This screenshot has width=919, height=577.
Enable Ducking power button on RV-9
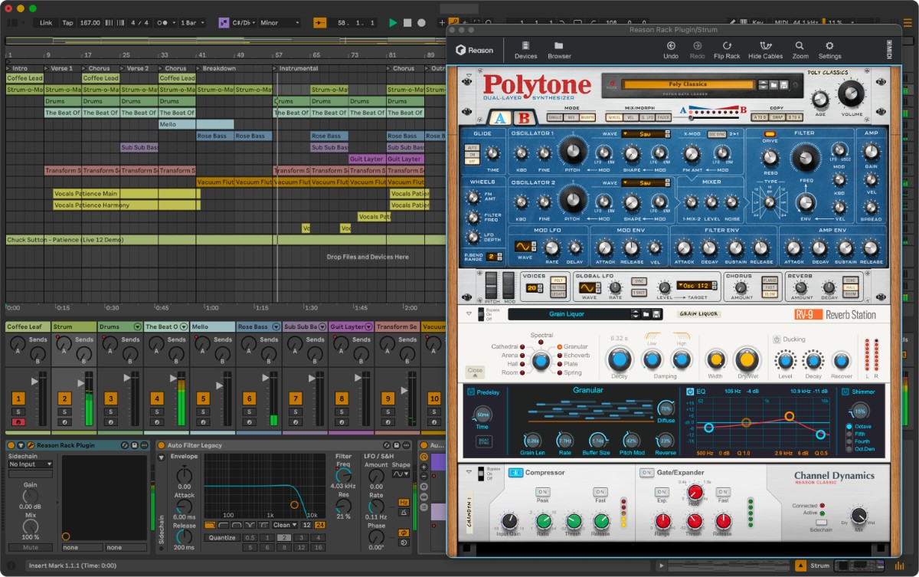[776, 339]
